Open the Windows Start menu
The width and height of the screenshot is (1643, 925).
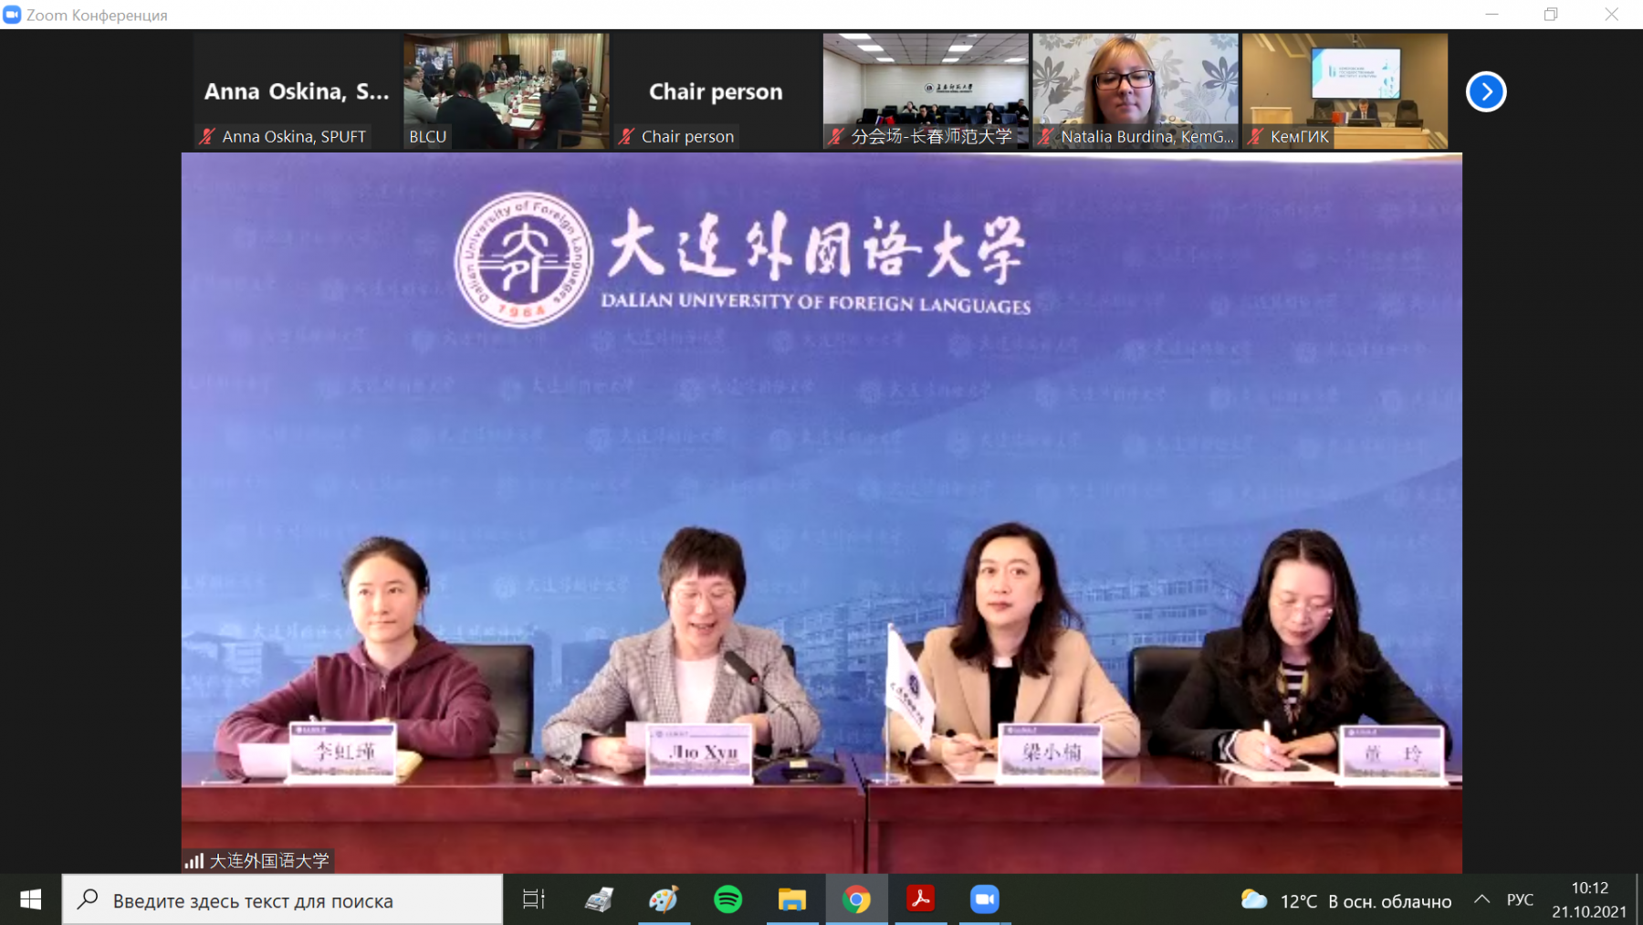click(x=30, y=899)
